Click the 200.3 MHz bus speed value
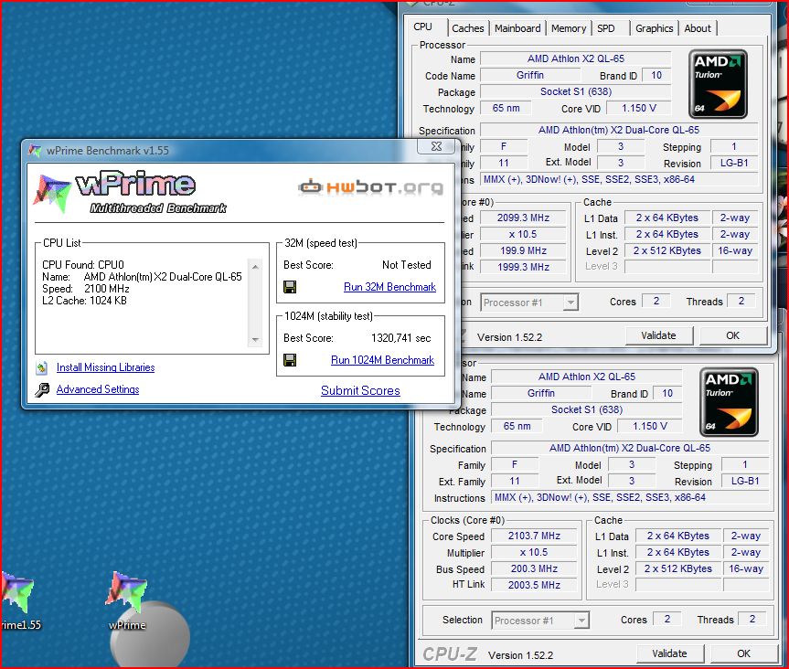 (535, 568)
